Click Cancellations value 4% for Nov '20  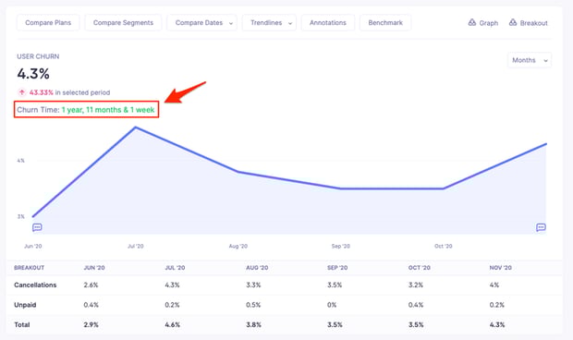[x=494, y=285]
